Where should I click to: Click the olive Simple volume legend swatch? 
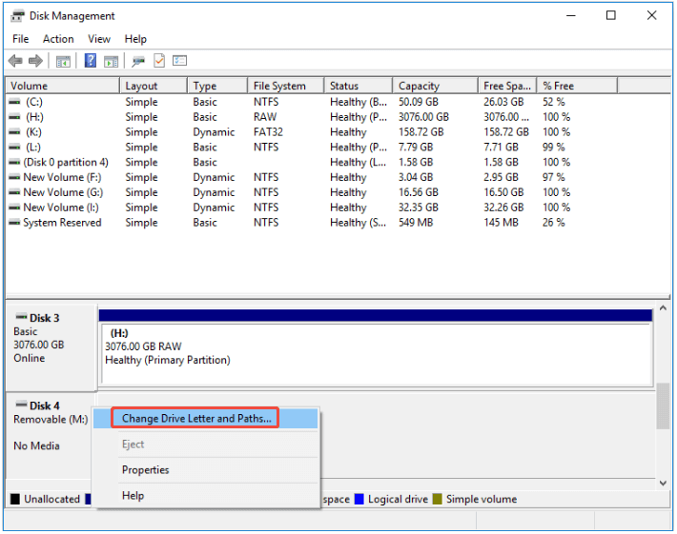click(x=438, y=500)
